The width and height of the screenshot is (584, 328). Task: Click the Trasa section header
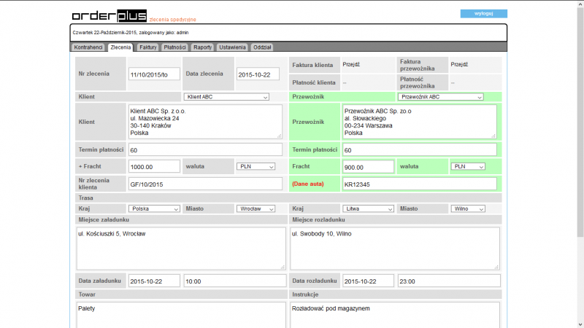tap(288, 198)
